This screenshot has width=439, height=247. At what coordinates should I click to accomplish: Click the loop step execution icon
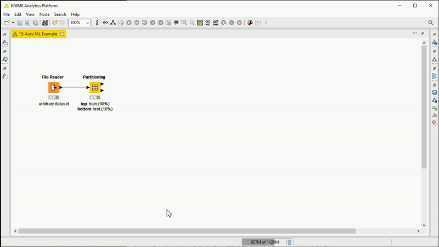tap(224, 23)
